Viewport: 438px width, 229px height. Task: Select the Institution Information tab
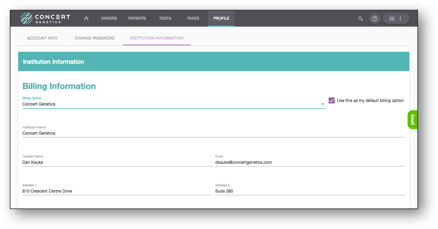[x=157, y=38]
